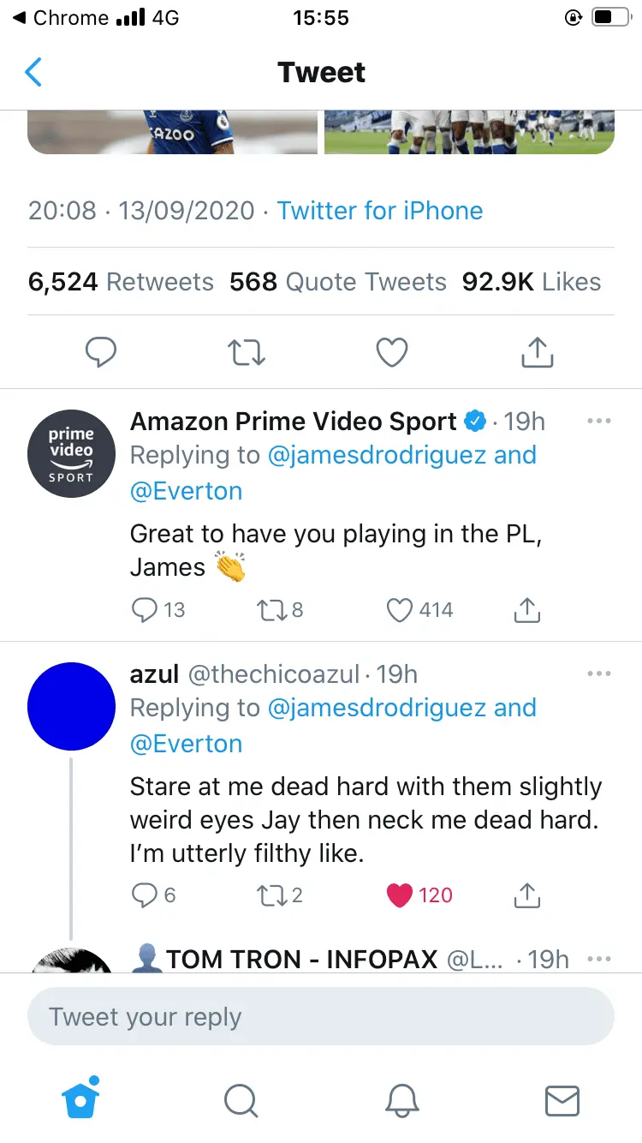Open more options on azul's reply
The image size is (642, 1143).
(x=599, y=674)
